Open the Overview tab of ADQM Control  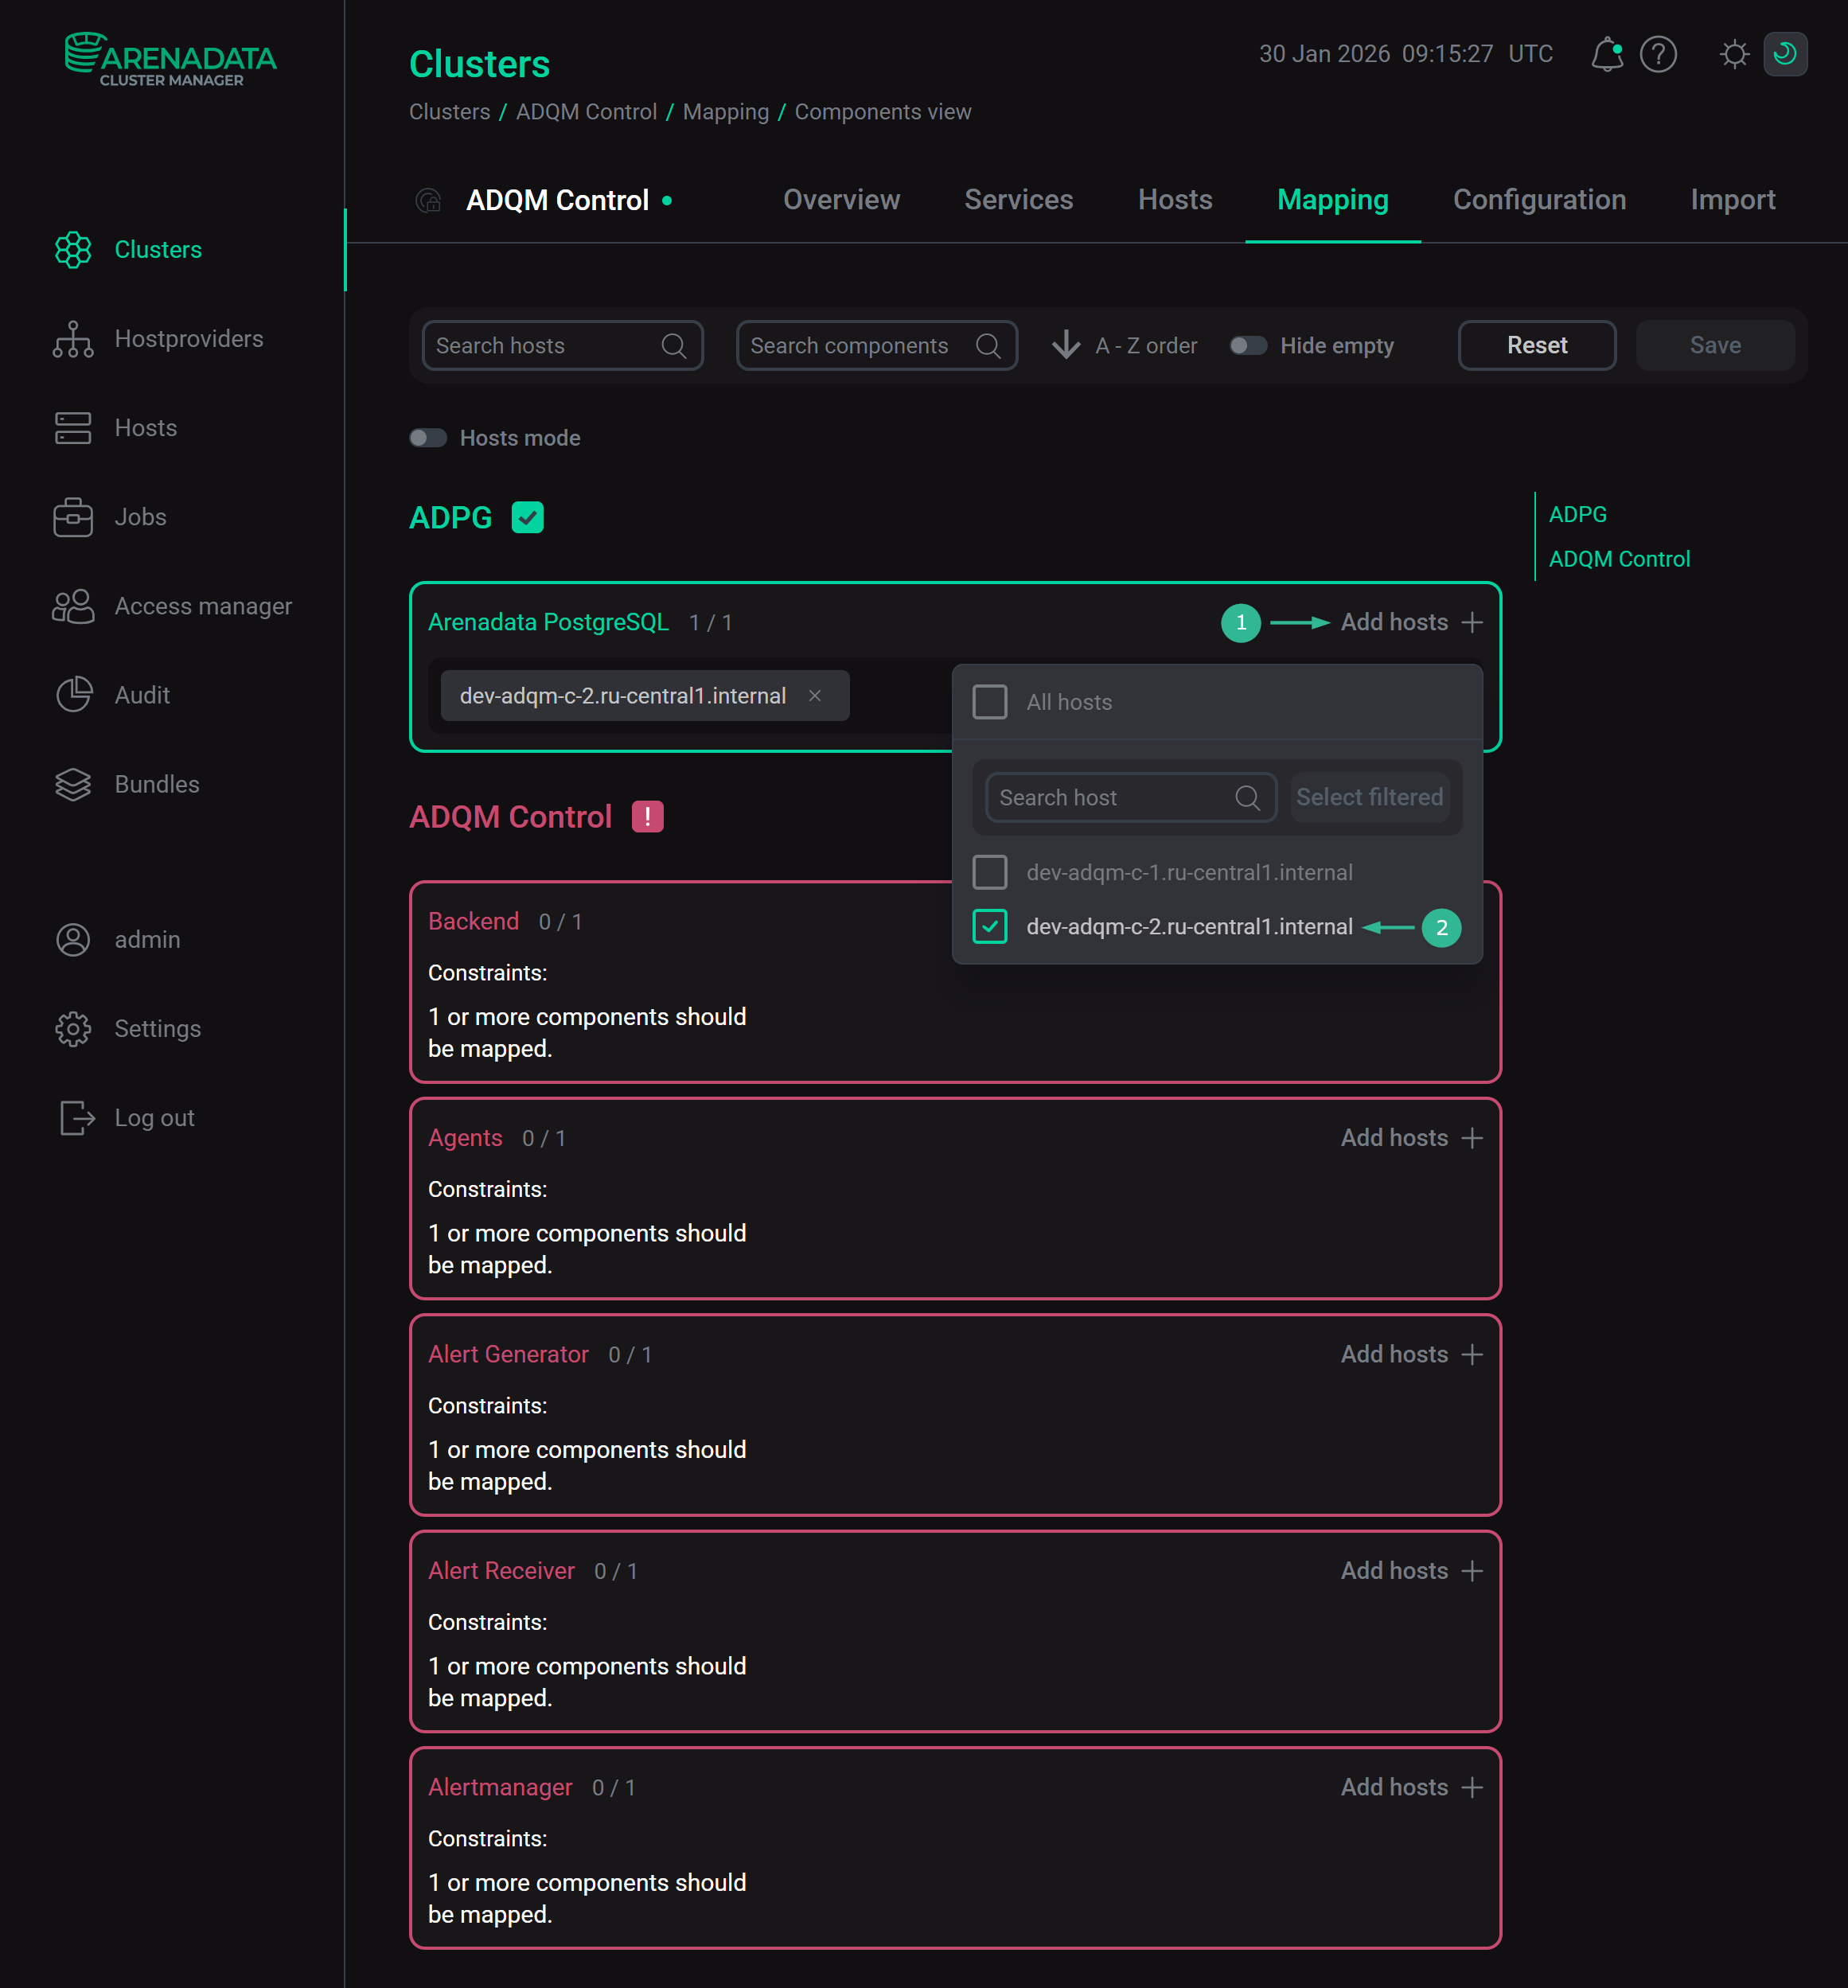point(841,199)
